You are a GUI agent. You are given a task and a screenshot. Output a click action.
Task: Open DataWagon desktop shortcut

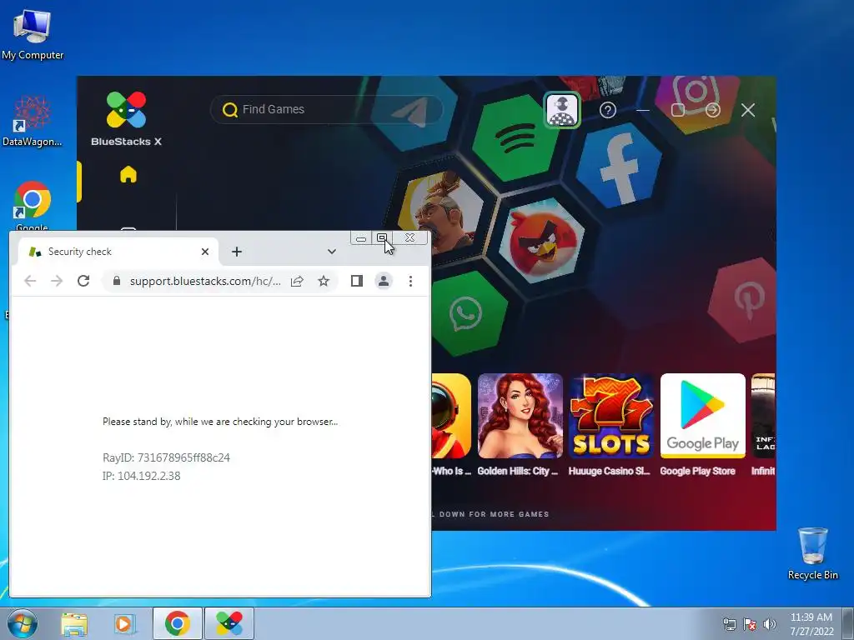click(33, 121)
